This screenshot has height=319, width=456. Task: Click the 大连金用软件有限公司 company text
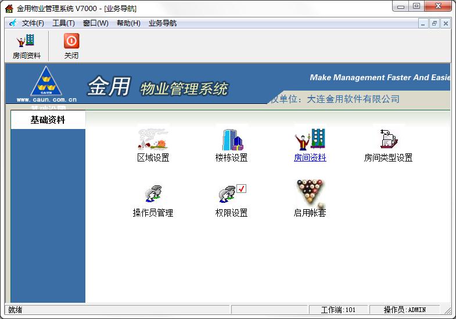(x=353, y=99)
